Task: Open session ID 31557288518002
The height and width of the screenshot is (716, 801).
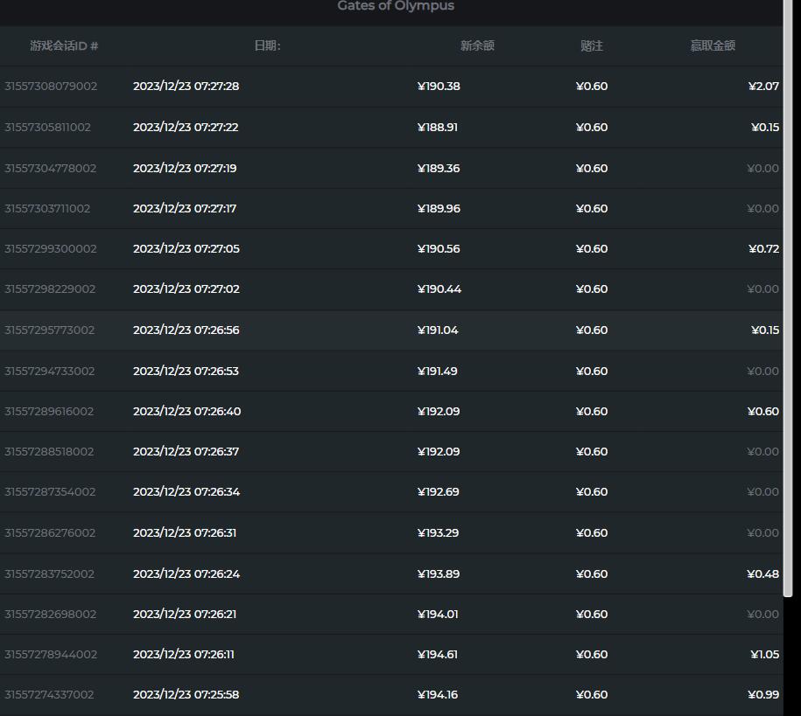Action: 49,452
